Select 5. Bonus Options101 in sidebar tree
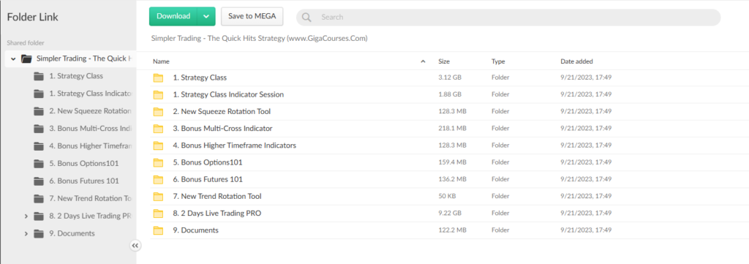 click(x=84, y=164)
